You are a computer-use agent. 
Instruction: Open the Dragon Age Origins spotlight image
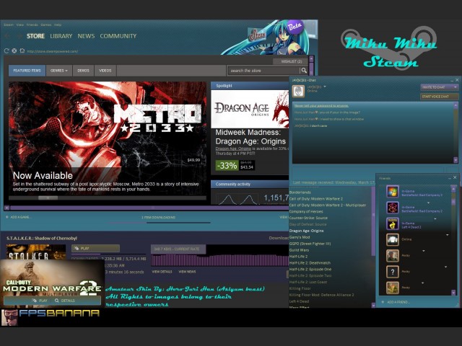[250, 109]
